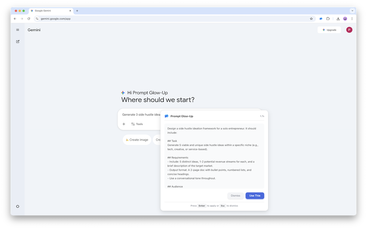Screen dimensions: 367x229
Task: Click the Upgrade button
Action: coord(329,30)
